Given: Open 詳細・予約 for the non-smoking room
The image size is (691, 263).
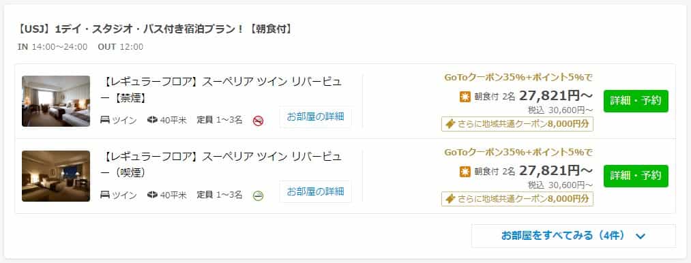Looking at the screenshot, I should coord(636,101).
